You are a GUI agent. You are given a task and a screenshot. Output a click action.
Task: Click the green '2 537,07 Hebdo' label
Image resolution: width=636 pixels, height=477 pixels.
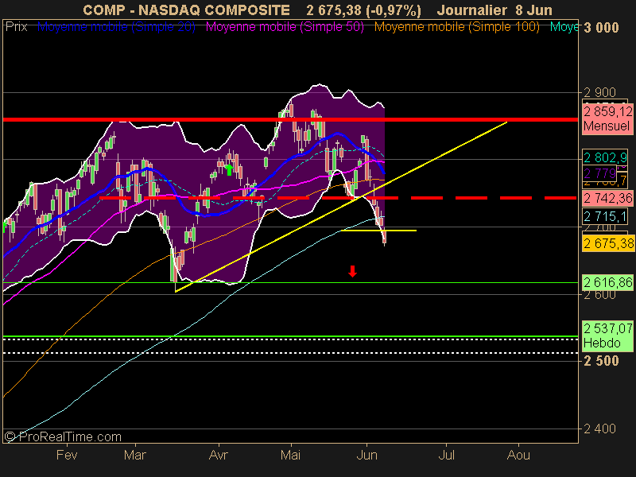coord(607,335)
